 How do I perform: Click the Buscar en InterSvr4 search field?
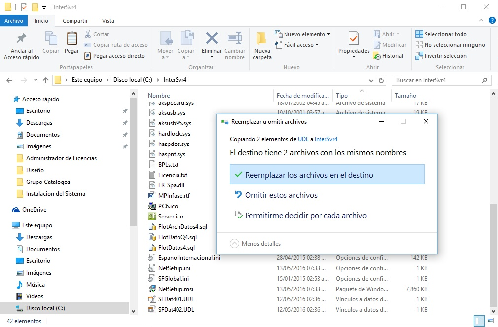[437, 80]
